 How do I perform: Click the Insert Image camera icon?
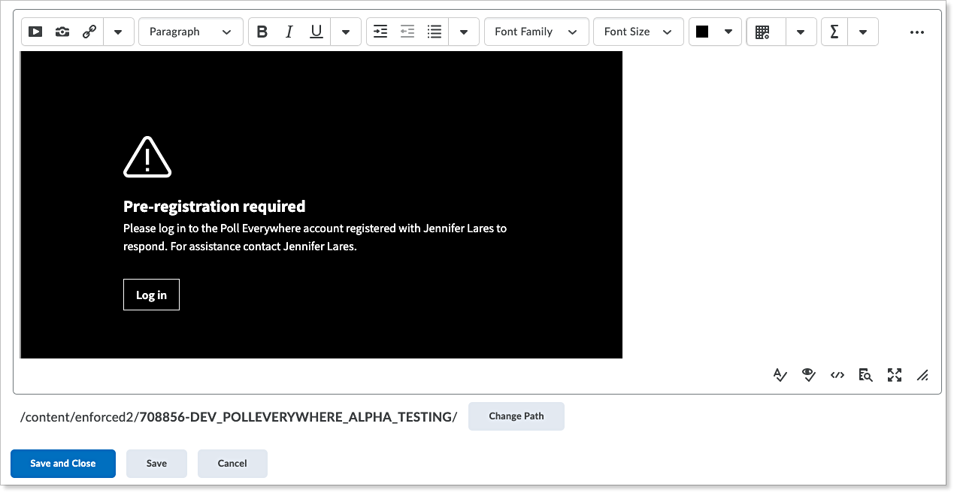62,32
